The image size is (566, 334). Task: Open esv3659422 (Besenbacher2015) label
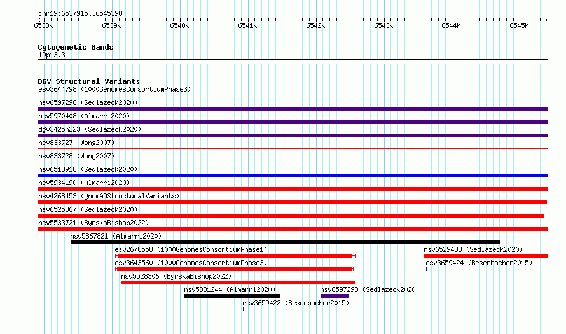pyautogui.click(x=296, y=303)
